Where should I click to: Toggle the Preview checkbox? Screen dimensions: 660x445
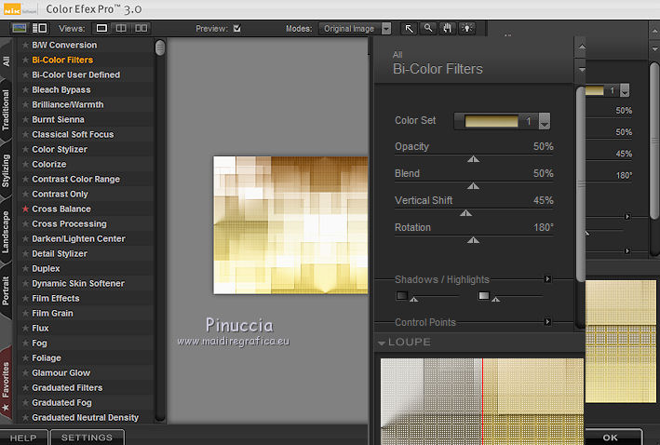[237, 28]
